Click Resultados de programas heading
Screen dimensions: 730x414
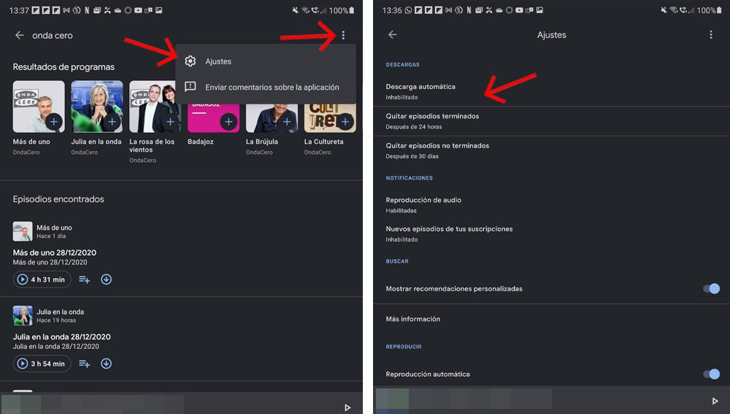(64, 67)
